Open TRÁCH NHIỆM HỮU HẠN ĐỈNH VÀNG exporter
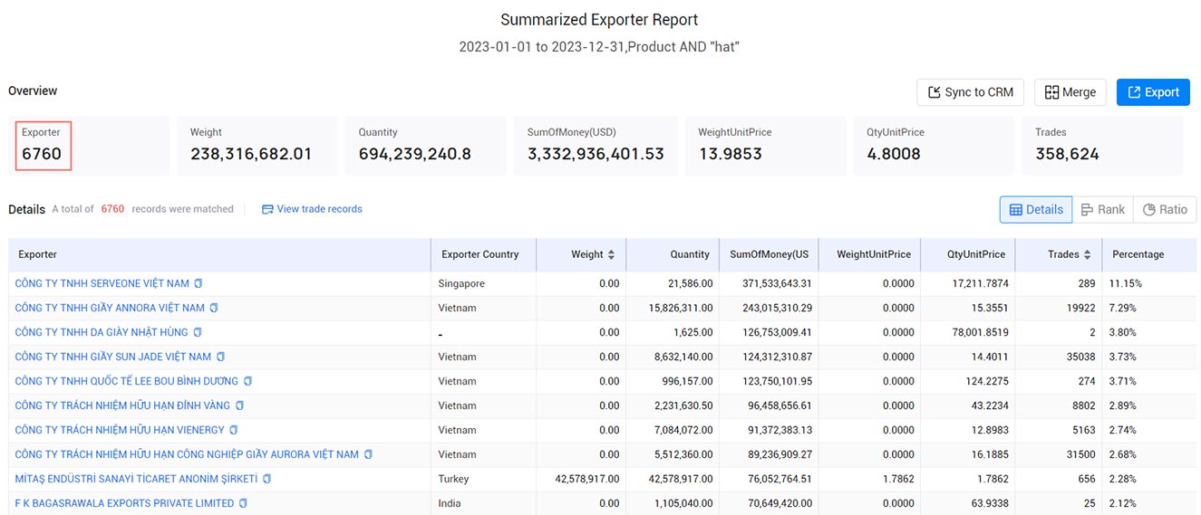1201x515 pixels. [x=122, y=405]
